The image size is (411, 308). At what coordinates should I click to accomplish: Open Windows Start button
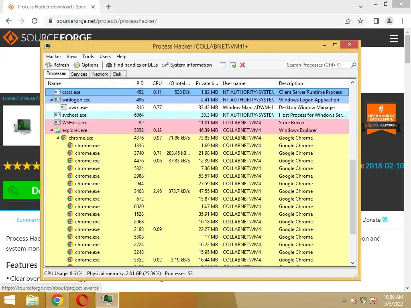pos(10,300)
